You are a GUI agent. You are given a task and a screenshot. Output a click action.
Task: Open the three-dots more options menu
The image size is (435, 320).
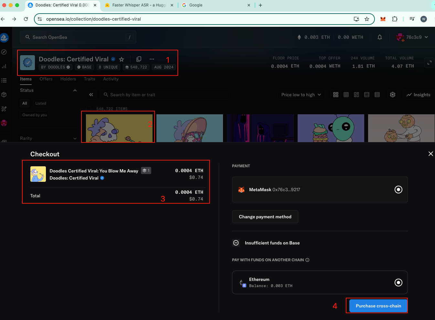pos(152,59)
